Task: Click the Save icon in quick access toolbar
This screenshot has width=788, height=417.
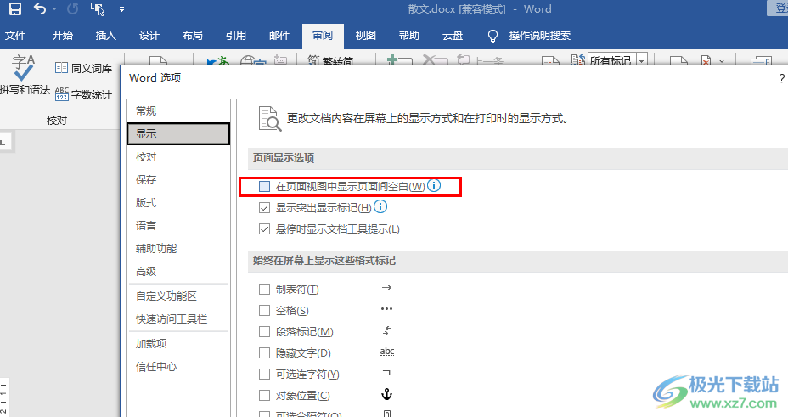Action: [x=15, y=9]
